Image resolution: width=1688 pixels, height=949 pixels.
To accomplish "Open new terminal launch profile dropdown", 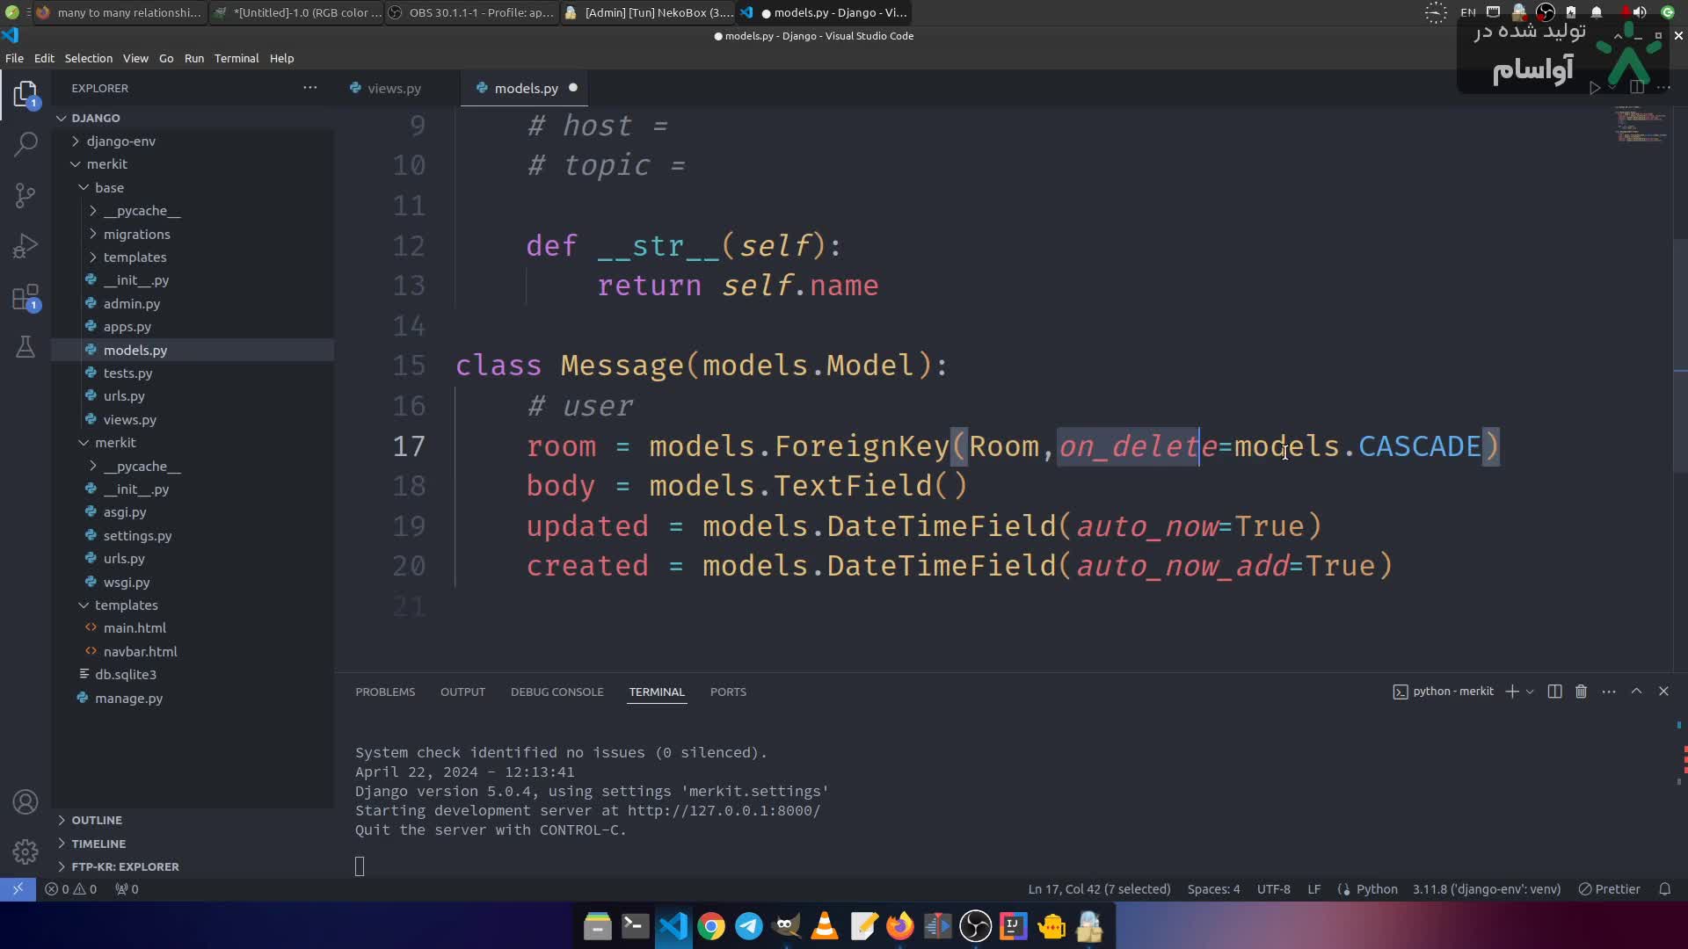I will [x=1531, y=692].
